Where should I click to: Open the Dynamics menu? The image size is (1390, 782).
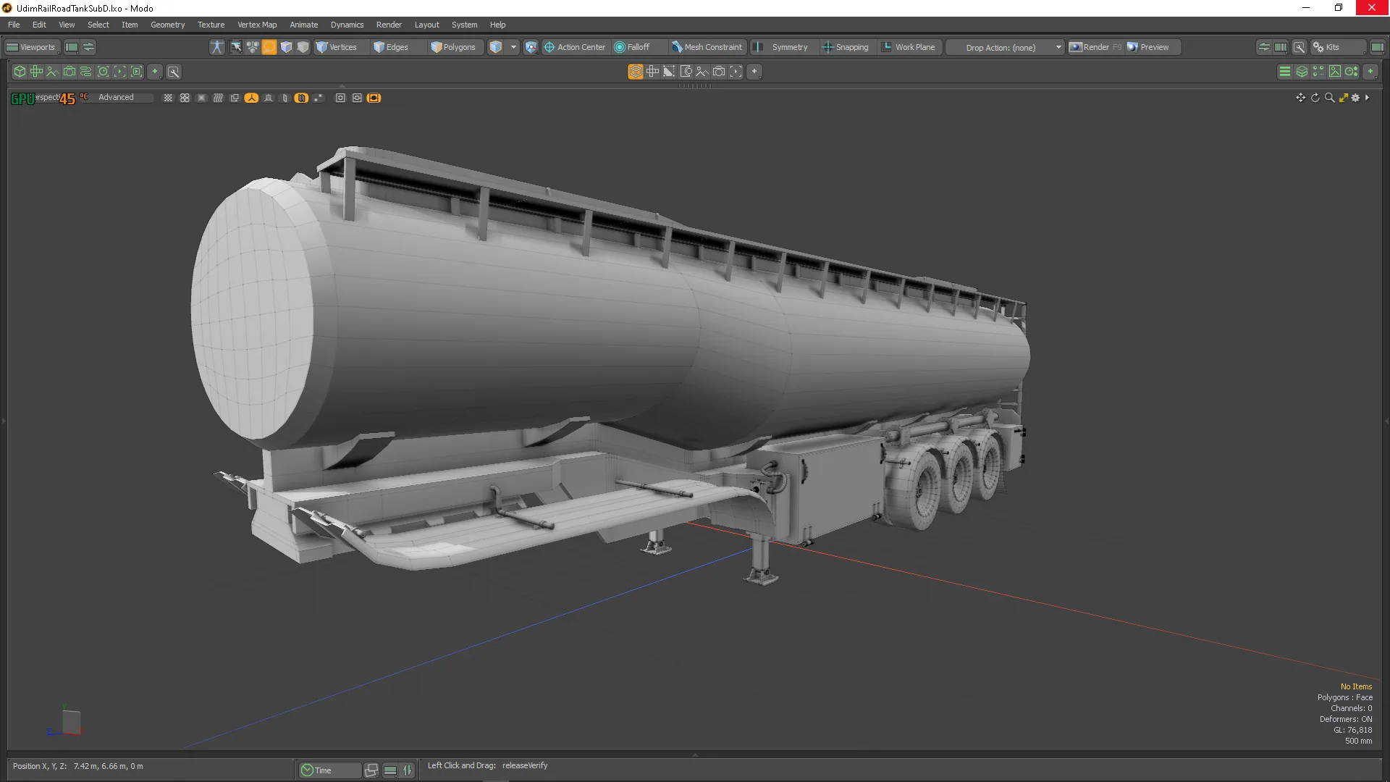(x=347, y=25)
